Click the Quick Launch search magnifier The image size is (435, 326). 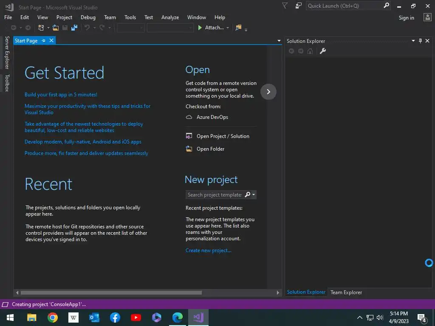click(386, 5)
